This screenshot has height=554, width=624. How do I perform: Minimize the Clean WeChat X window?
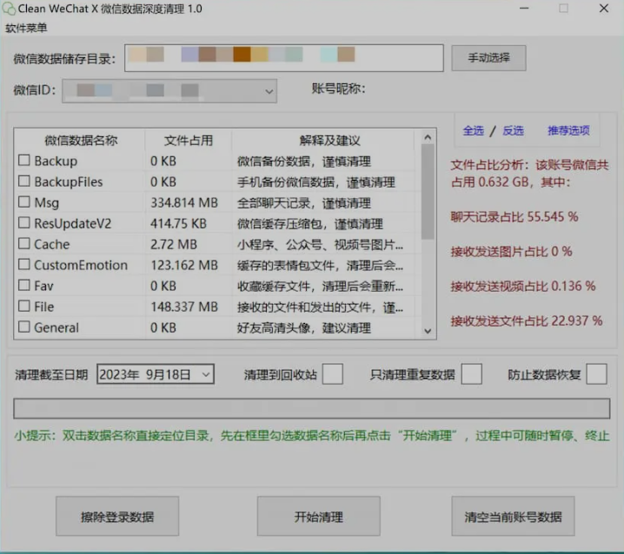coord(524,9)
